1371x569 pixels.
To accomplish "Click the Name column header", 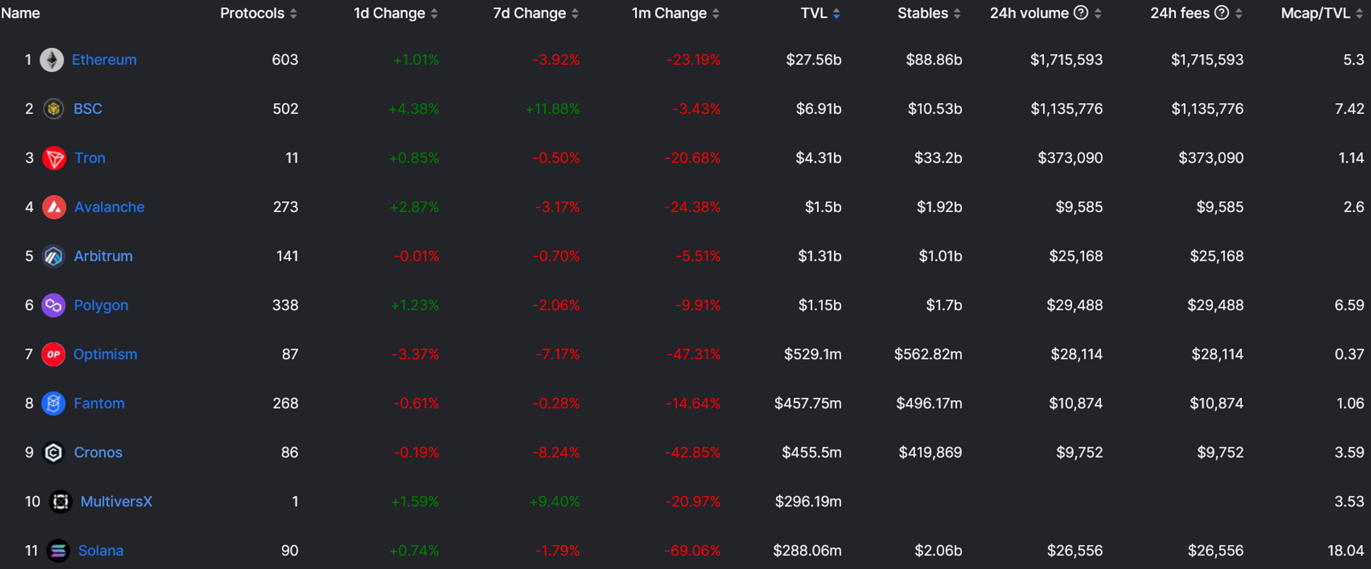I will (20, 13).
